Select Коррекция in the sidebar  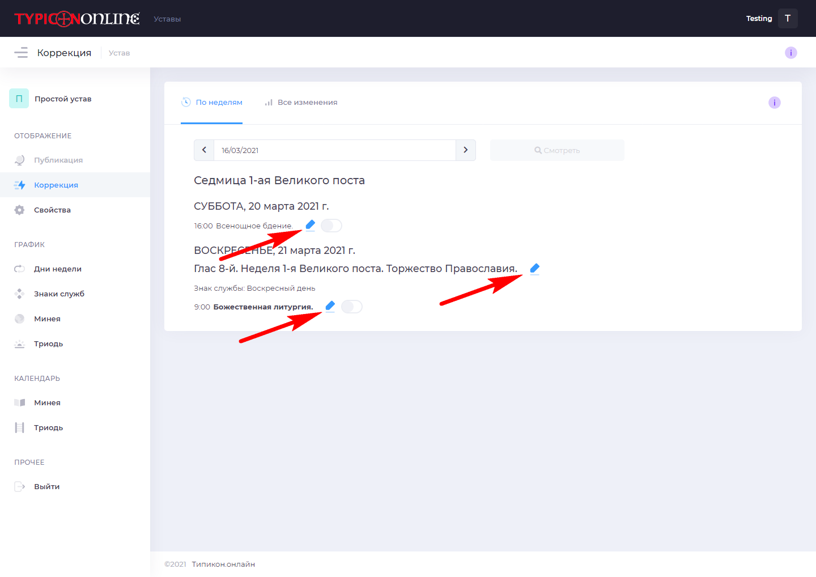(75, 185)
